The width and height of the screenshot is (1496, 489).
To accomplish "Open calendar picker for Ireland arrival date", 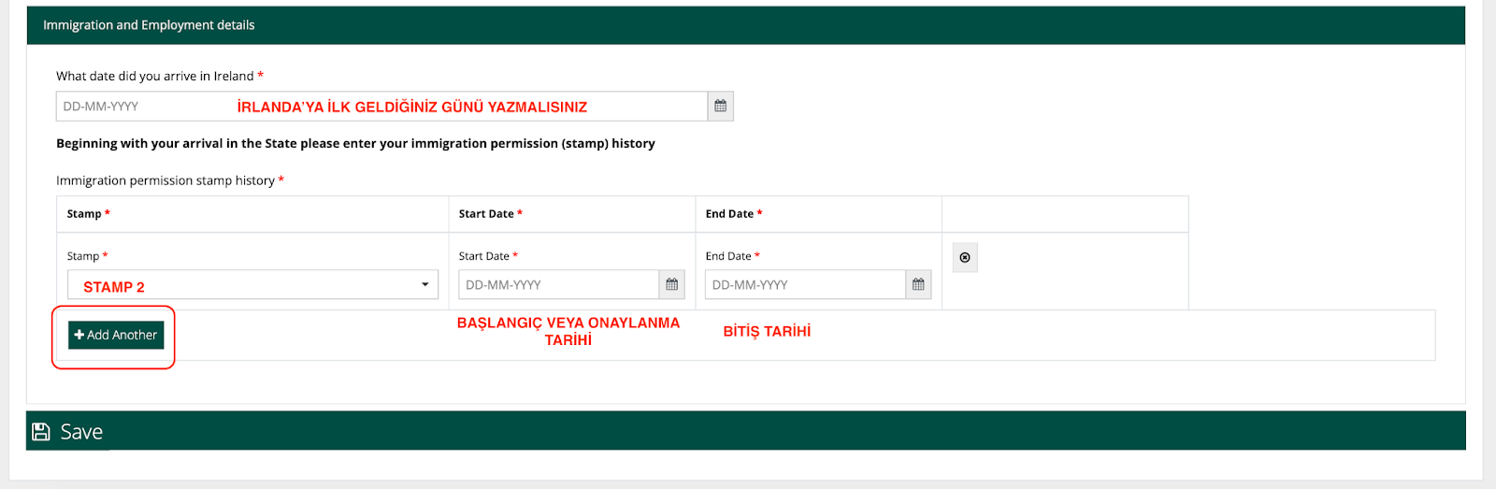I will pyautogui.click(x=720, y=107).
